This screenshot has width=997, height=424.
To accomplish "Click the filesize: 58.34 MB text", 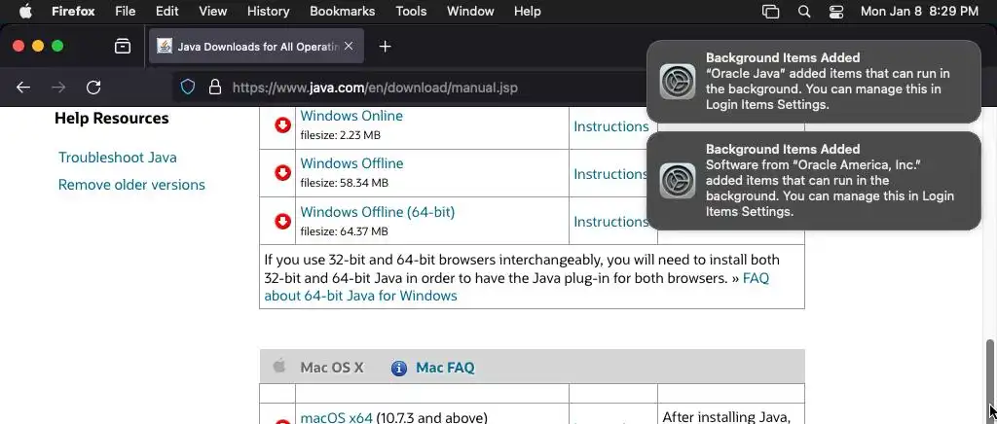I will (344, 183).
